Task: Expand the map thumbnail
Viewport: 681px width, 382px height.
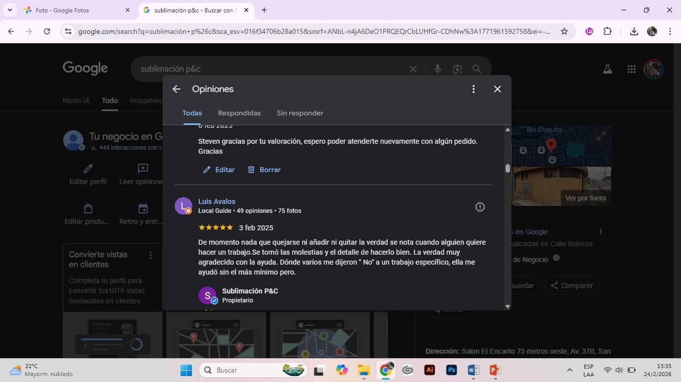Action: pyautogui.click(x=602, y=135)
